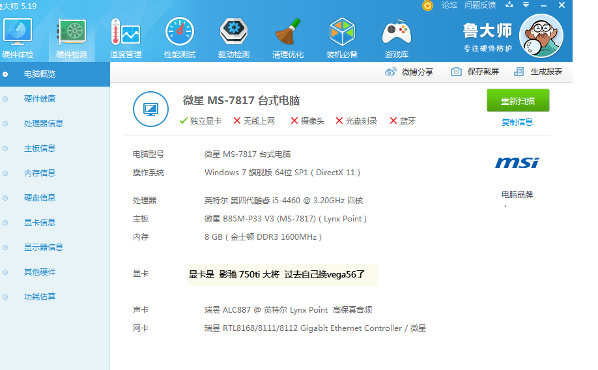Click the 鲁大师 mascot avatar
Image resolution: width=598 pixels, height=370 pixels.
point(541,36)
